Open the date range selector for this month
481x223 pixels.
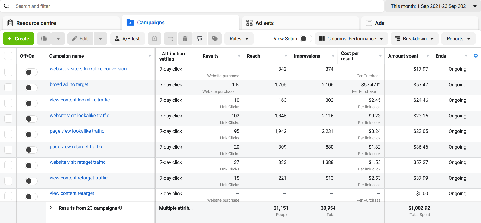pos(433,6)
